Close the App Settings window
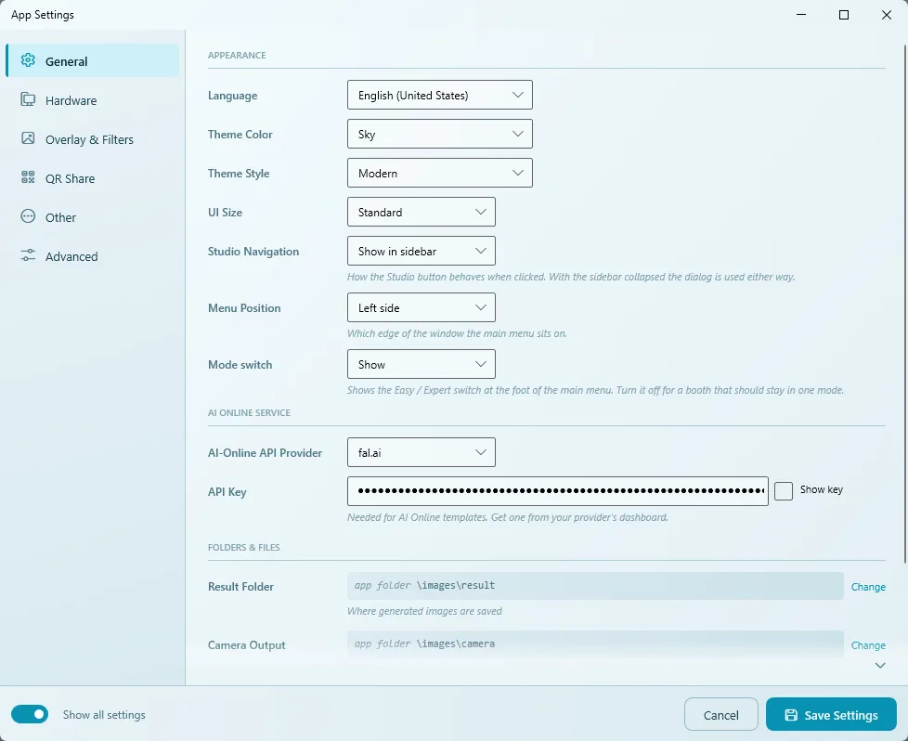Viewport: 908px width, 741px height. pyautogui.click(x=887, y=15)
